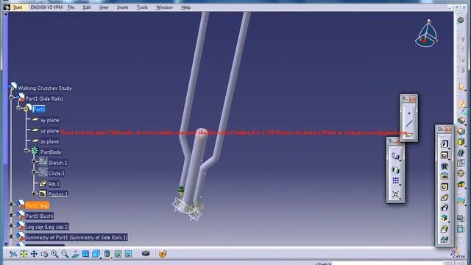
Task: Click the Pocket icon in sketch-based features toolbar
Action: (x=445, y=155)
